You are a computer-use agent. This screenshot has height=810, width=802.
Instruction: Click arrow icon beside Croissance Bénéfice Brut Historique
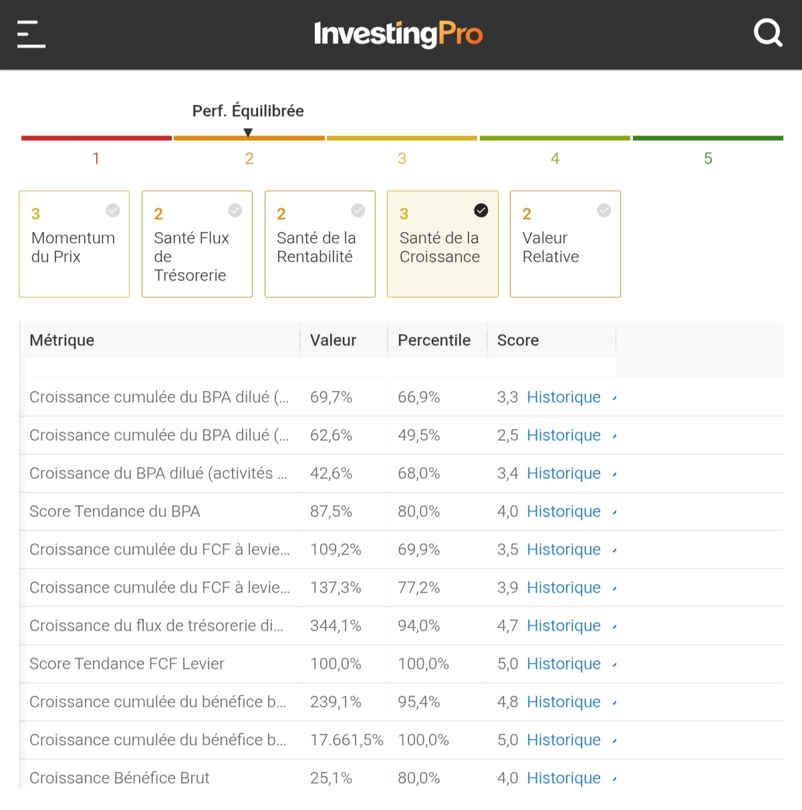(614, 779)
